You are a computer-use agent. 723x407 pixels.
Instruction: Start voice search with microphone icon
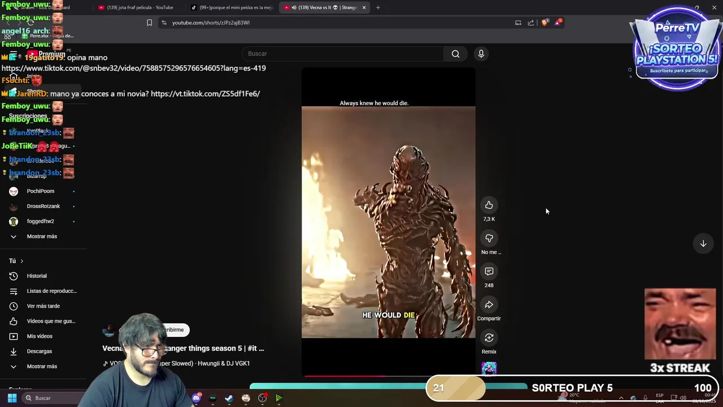pos(481,54)
